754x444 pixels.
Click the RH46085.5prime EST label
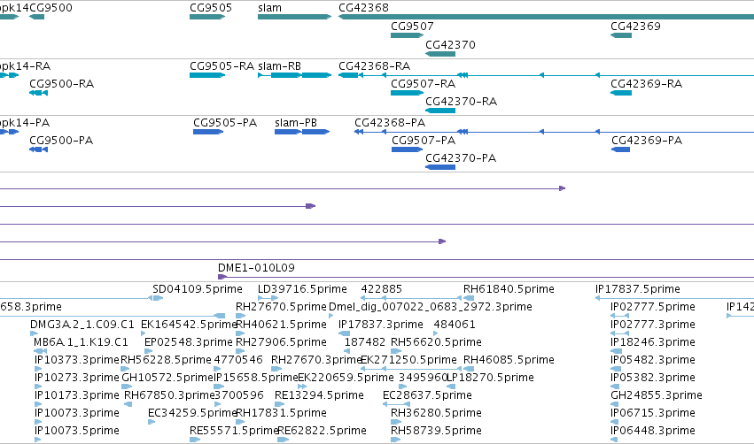coord(509,359)
